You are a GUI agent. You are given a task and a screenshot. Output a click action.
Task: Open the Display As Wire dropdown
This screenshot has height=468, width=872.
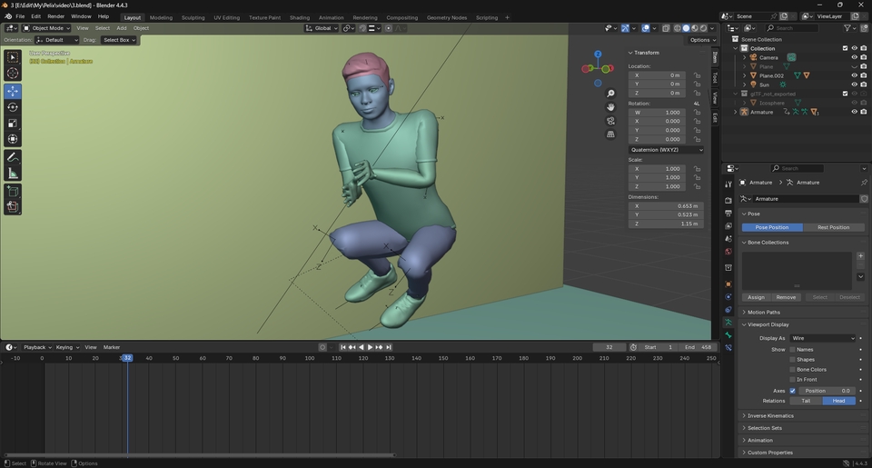(x=823, y=338)
